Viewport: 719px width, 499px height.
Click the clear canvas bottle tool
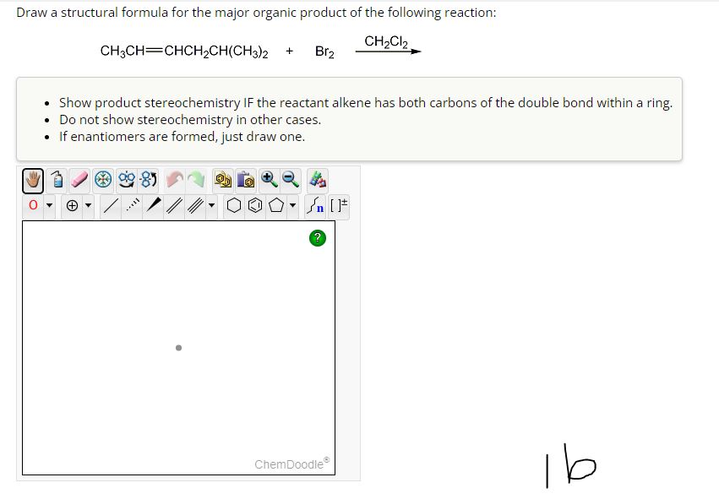click(x=57, y=180)
